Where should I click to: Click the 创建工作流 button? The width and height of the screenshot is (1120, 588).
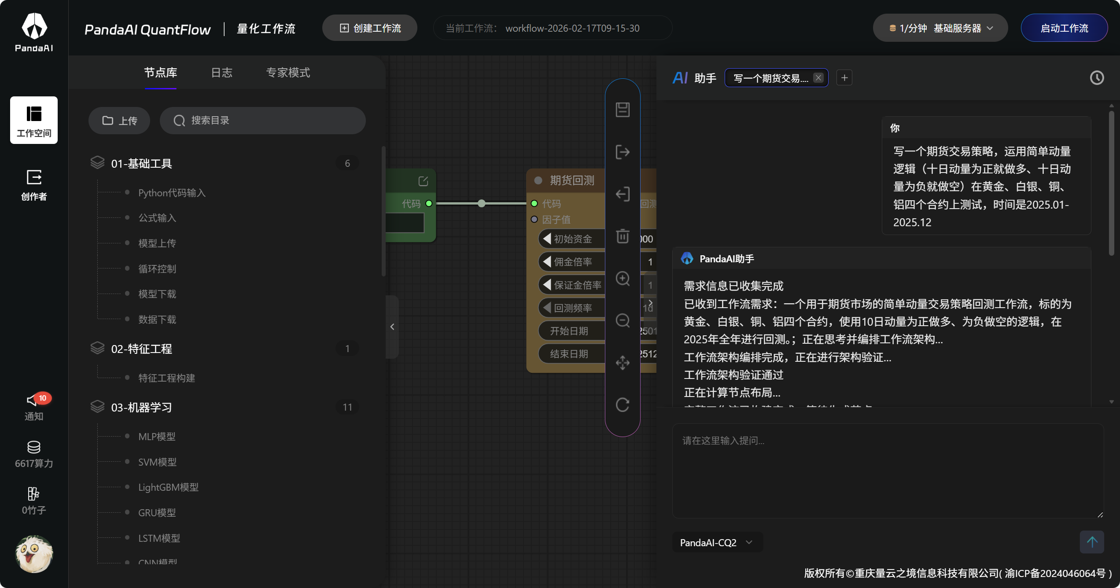click(370, 28)
